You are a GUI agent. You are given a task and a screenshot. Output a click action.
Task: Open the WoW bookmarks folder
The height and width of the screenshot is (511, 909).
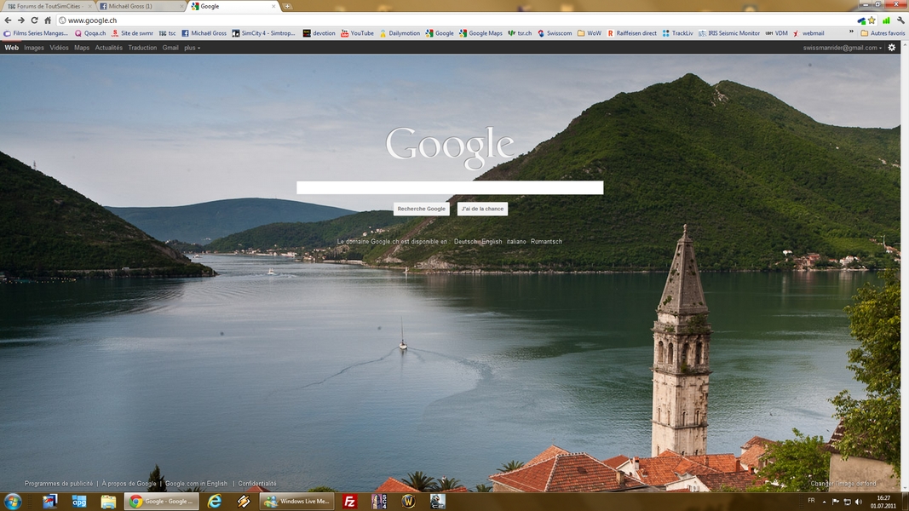(x=589, y=33)
